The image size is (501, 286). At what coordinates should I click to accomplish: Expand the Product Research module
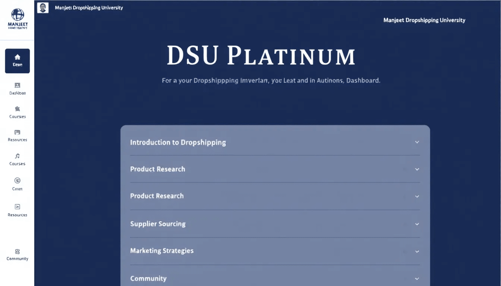coord(417,169)
